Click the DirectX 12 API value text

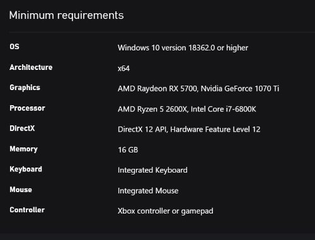[x=142, y=129]
